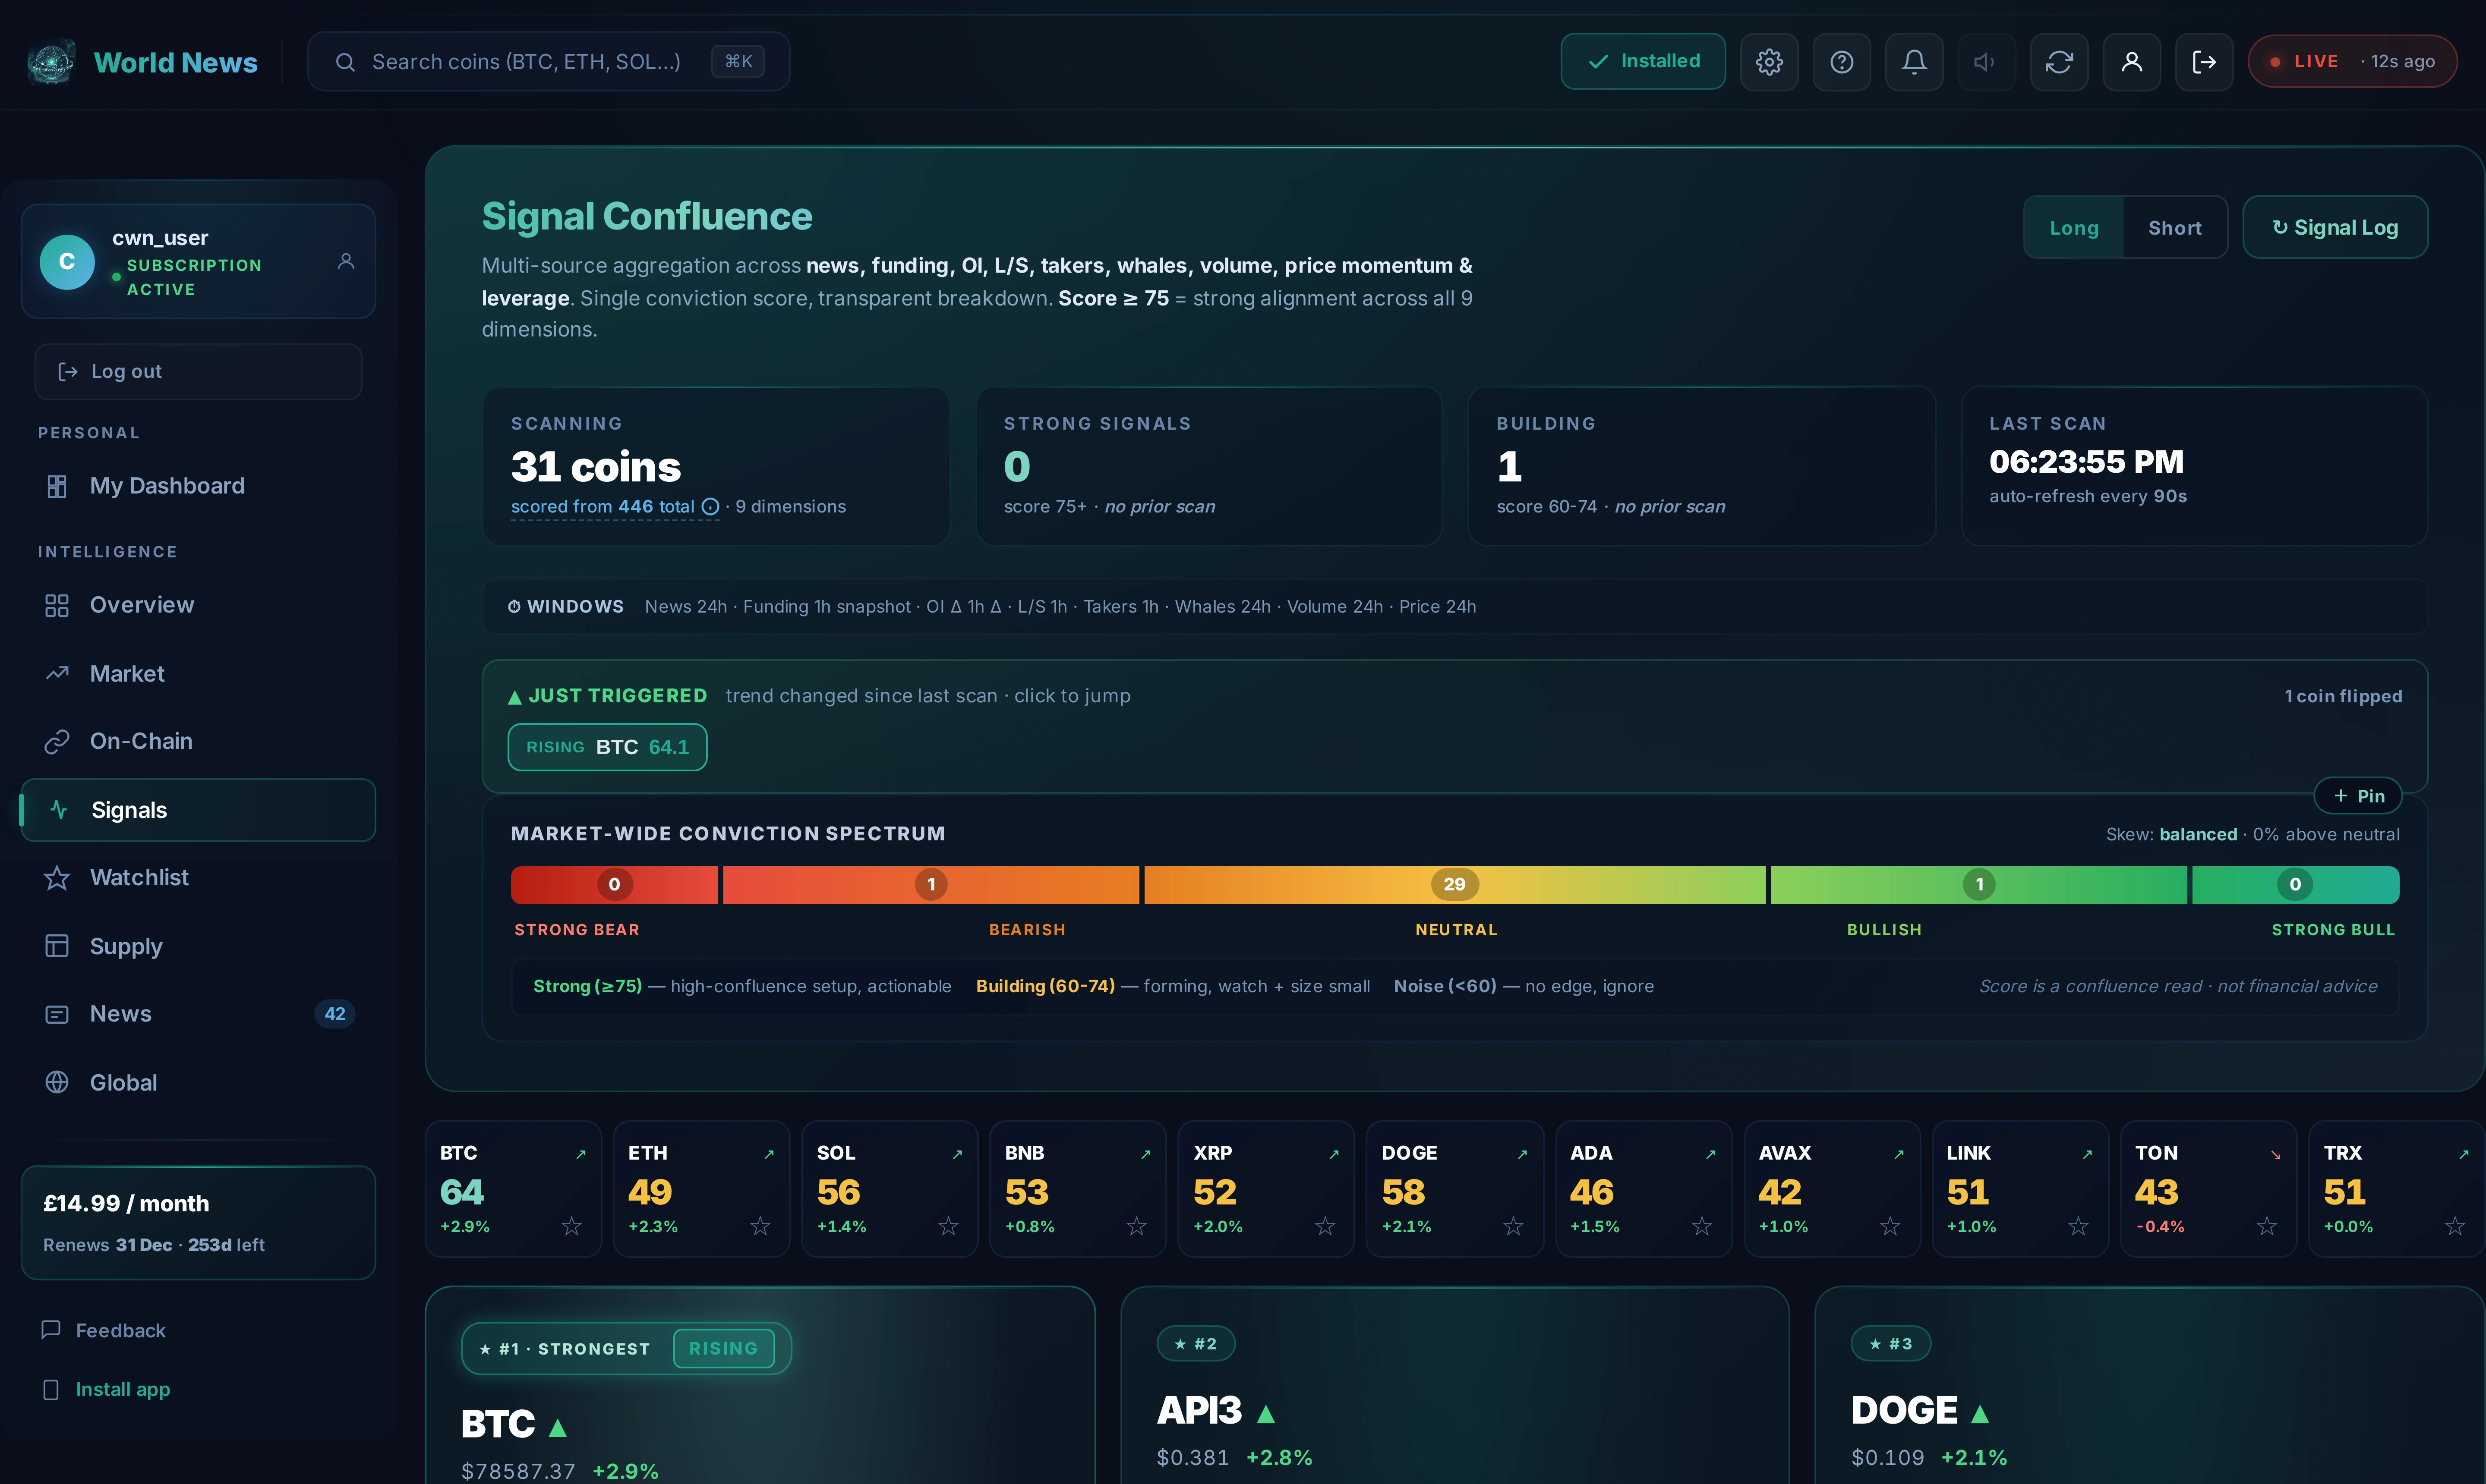
Task: Open SOL tile arrow icon
Action: 957,1154
